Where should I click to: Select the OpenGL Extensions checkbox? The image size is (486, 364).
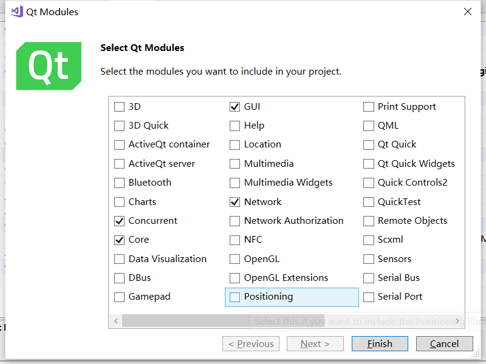click(234, 278)
